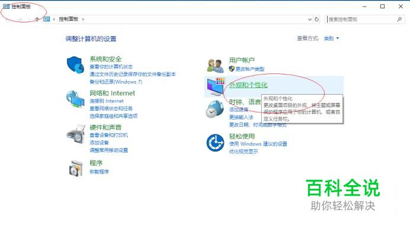Open the Network and Internet globe icon

[x=75, y=99]
